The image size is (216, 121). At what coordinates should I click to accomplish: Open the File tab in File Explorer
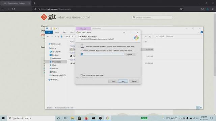(x=49, y=32)
